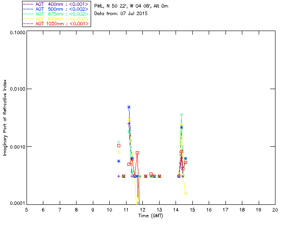The image size is (283, 227).
Task: Click the x-axis label 14
Action: [176, 210]
